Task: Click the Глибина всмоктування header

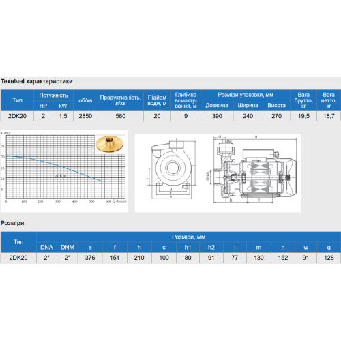Action: point(186,100)
